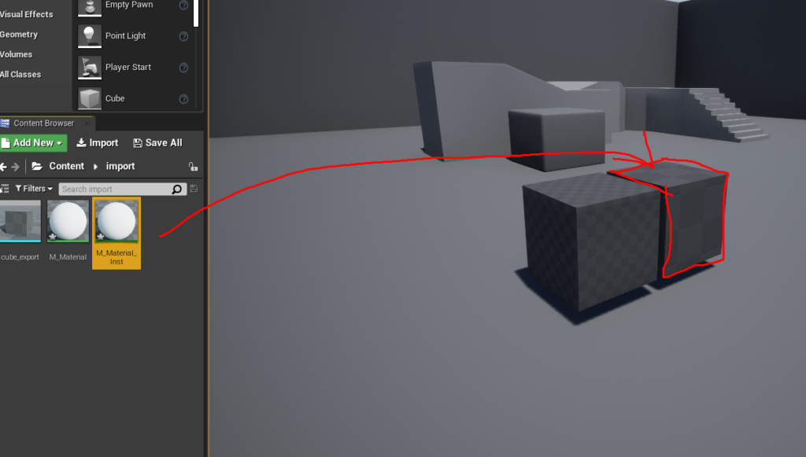The width and height of the screenshot is (806, 457).
Task: Close the Content Browser tab
Action: (x=87, y=123)
